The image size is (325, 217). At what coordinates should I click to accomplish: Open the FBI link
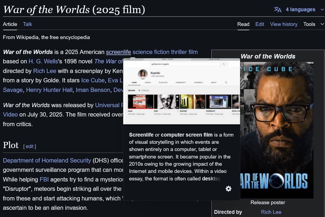point(44,179)
